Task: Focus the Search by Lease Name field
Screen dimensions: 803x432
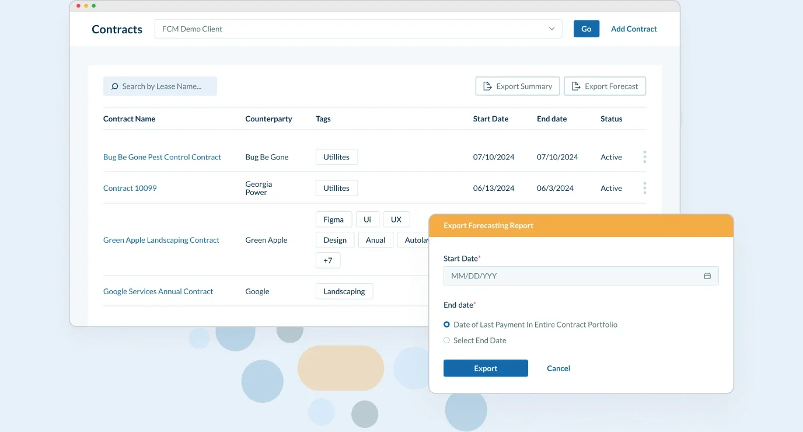Action: coord(160,86)
